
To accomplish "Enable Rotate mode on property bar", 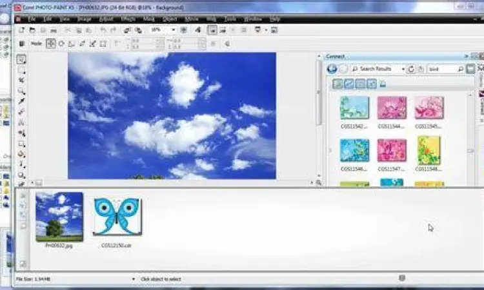I will click(x=61, y=44).
